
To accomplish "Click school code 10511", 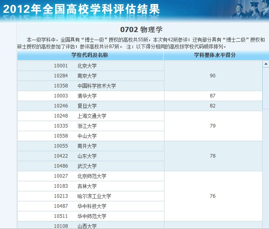I will [61, 216].
